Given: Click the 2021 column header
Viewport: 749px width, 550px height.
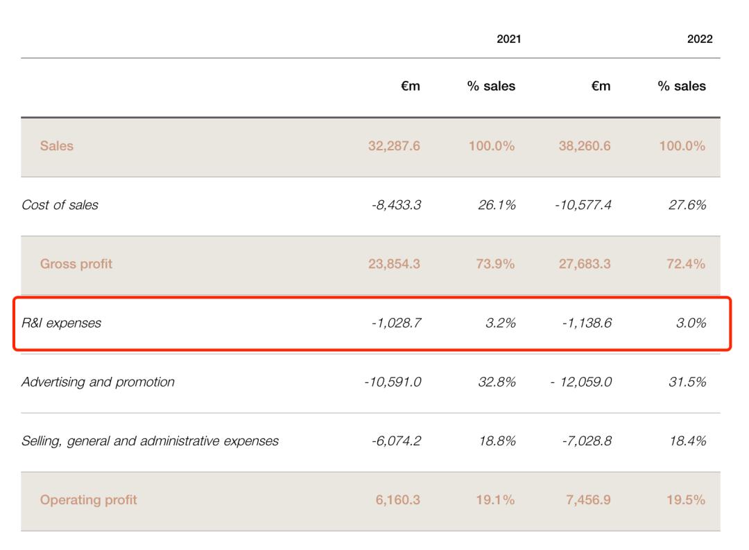Looking at the screenshot, I should [x=508, y=39].
